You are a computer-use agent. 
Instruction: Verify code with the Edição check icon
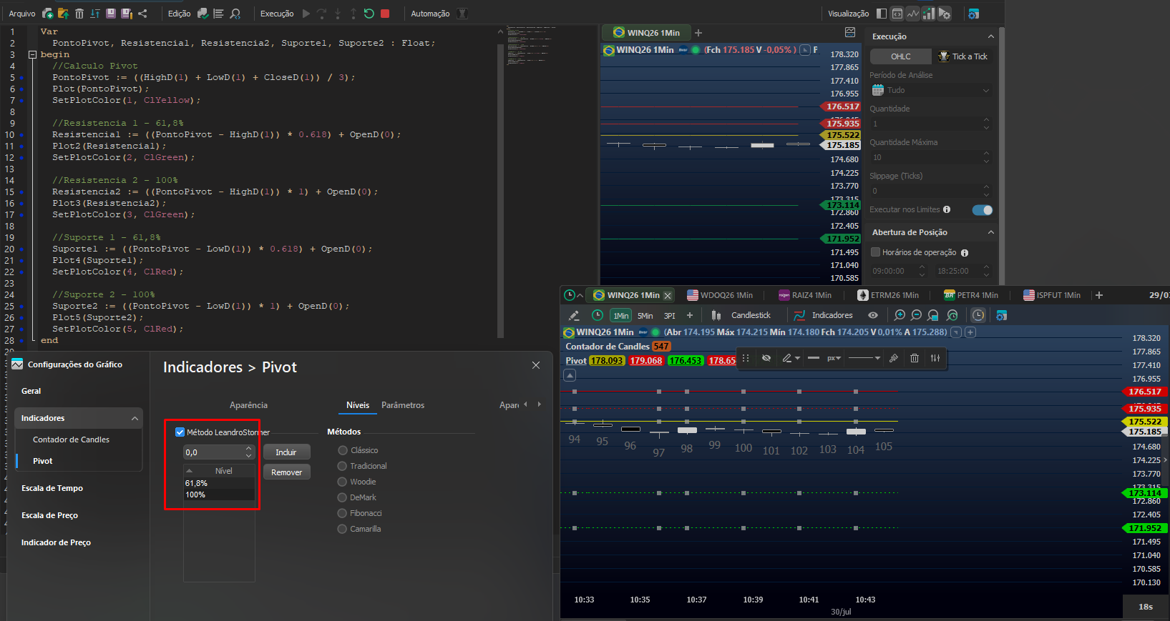coord(203,14)
